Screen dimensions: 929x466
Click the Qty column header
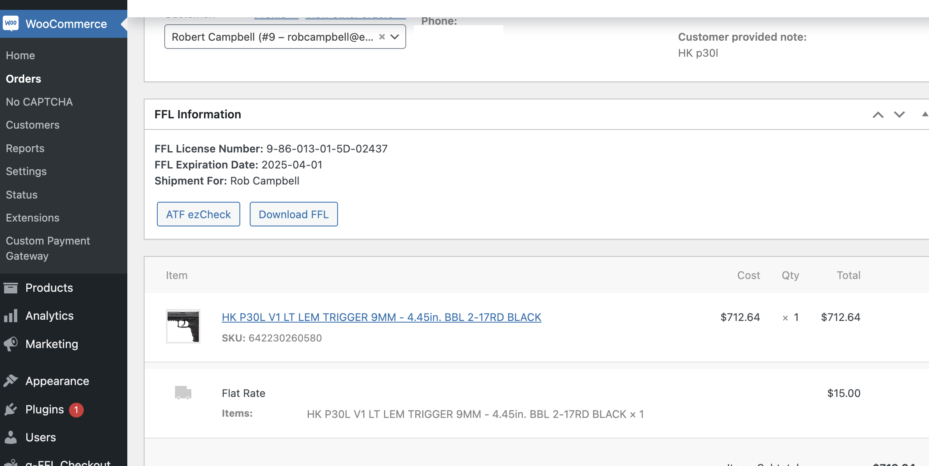[790, 275]
